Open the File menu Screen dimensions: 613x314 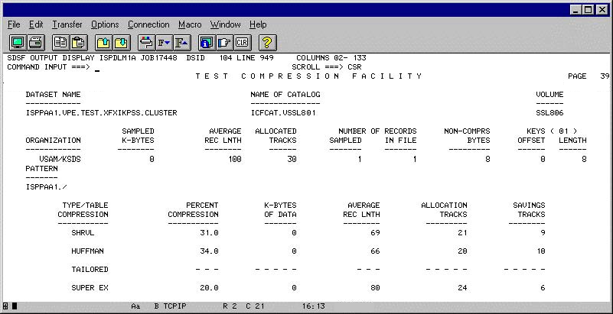[14, 24]
